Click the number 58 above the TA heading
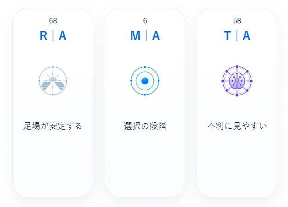The image size is (288, 207). point(237,21)
